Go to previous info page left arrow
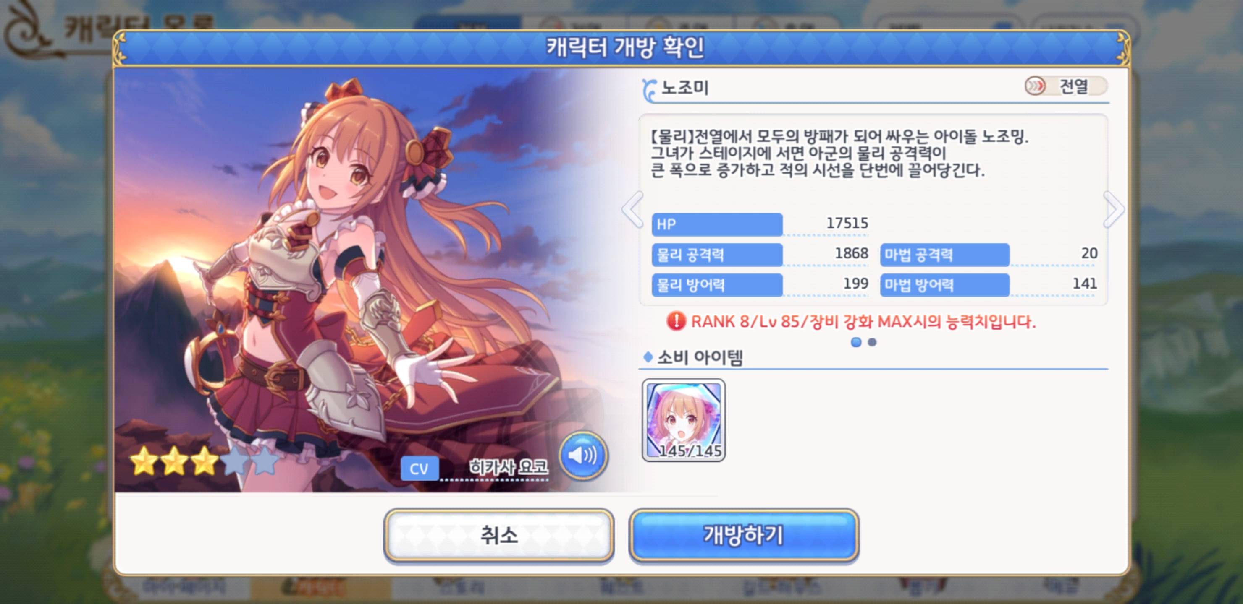 point(632,209)
